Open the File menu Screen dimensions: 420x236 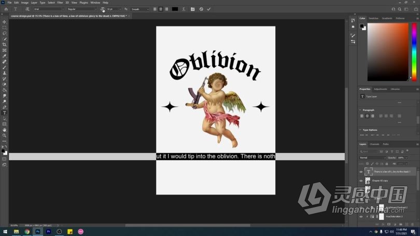click(x=9, y=3)
